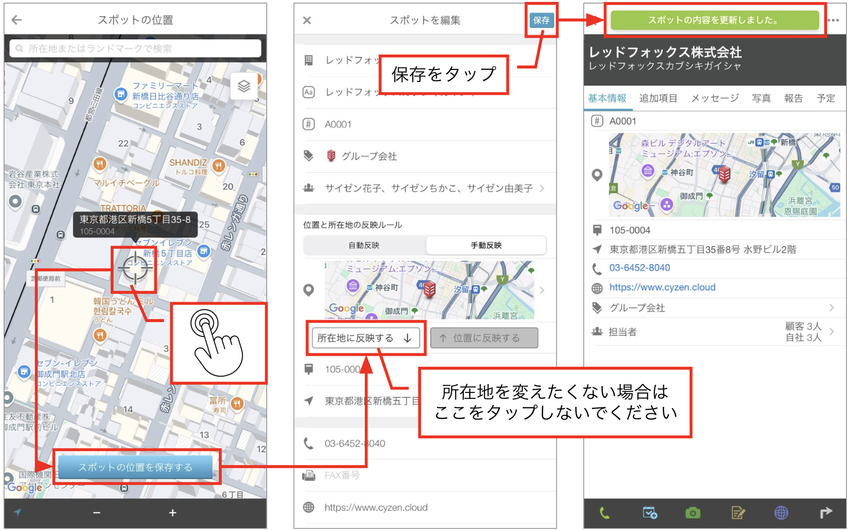The width and height of the screenshot is (848, 530).
Task: Open the https://www.cyzen.cloud link
Action: coord(662,287)
